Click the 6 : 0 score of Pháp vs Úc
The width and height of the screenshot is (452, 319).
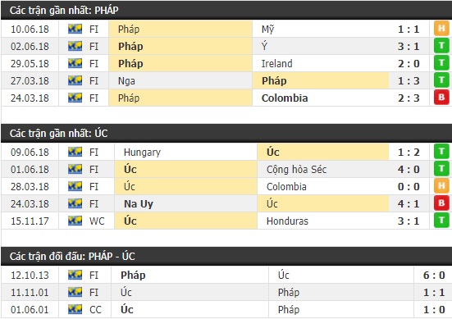pyautogui.click(x=434, y=276)
